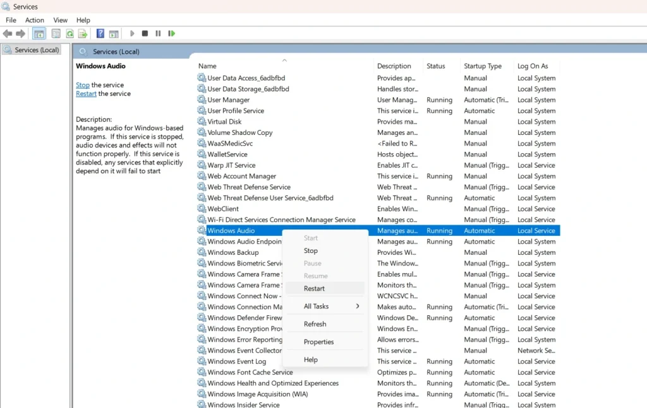Choose Restart from the context menu
This screenshot has height=408, width=647.
tap(316, 288)
